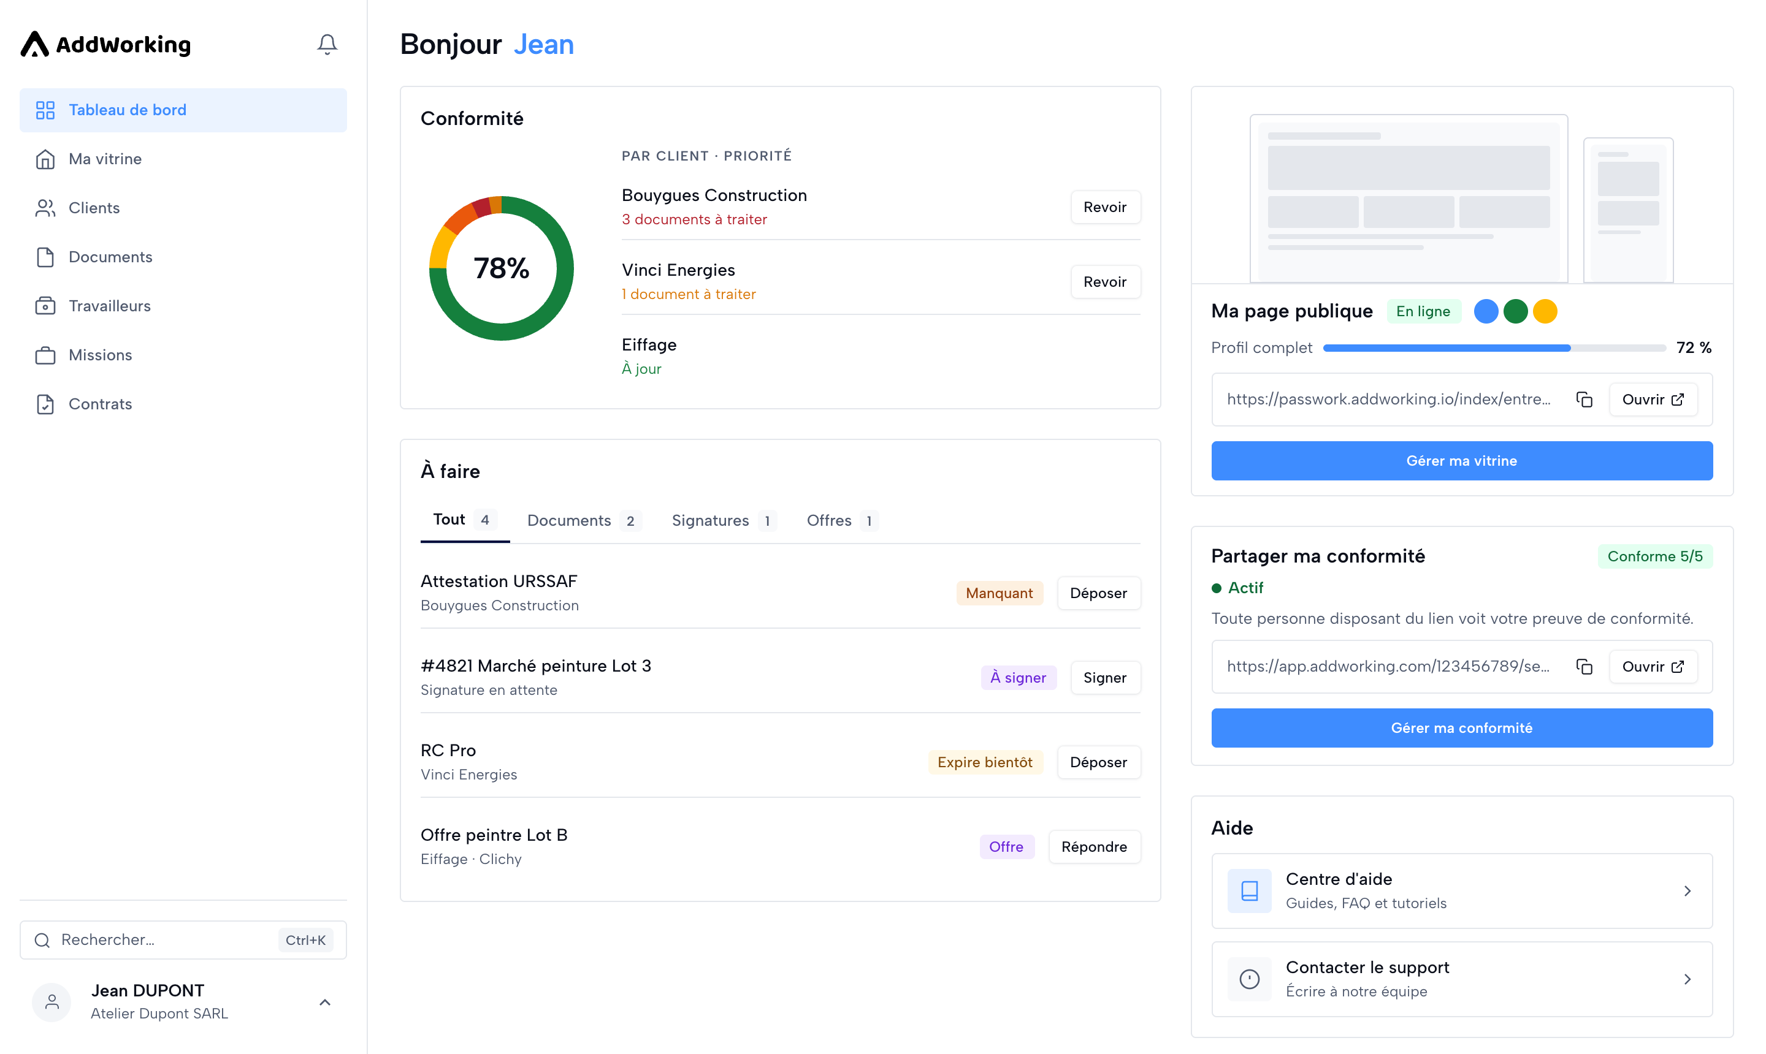The height and width of the screenshot is (1054, 1766).
Task: Open Tableau de bord in the sidebar
Action: (x=183, y=110)
